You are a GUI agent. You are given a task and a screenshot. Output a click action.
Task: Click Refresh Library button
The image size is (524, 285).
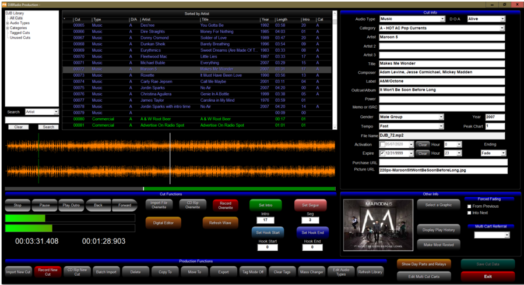pyautogui.click(x=370, y=272)
